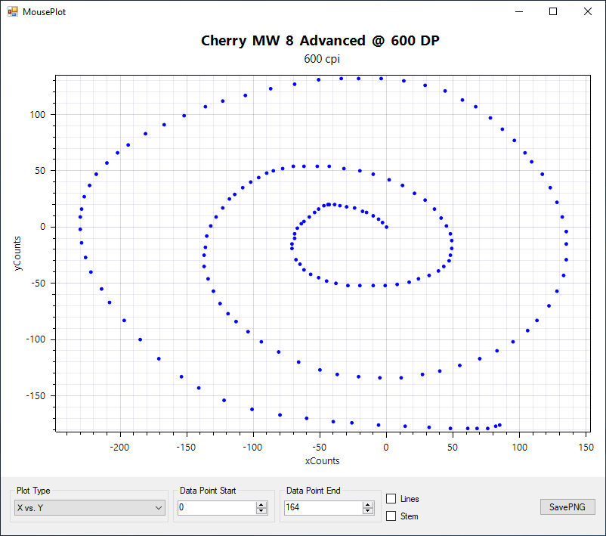The image size is (606, 536).
Task: Click the '600 cpi' subtitle
Action: click(x=322, y=59)
